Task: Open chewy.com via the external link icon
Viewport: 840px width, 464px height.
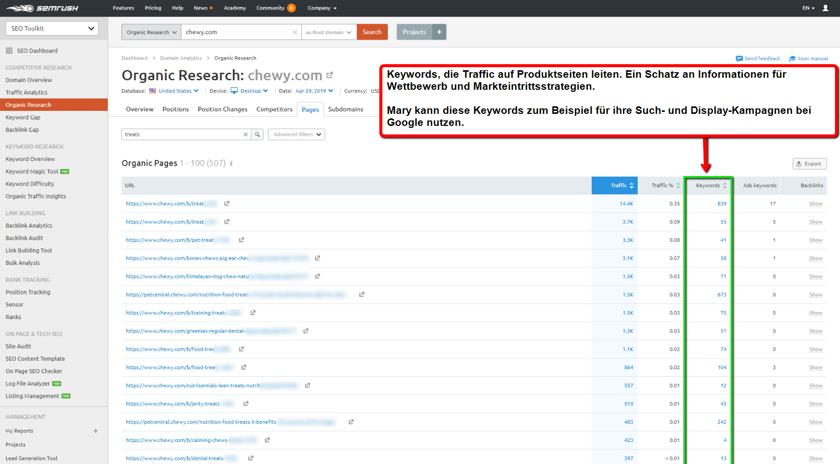Action: click(330, 75)
